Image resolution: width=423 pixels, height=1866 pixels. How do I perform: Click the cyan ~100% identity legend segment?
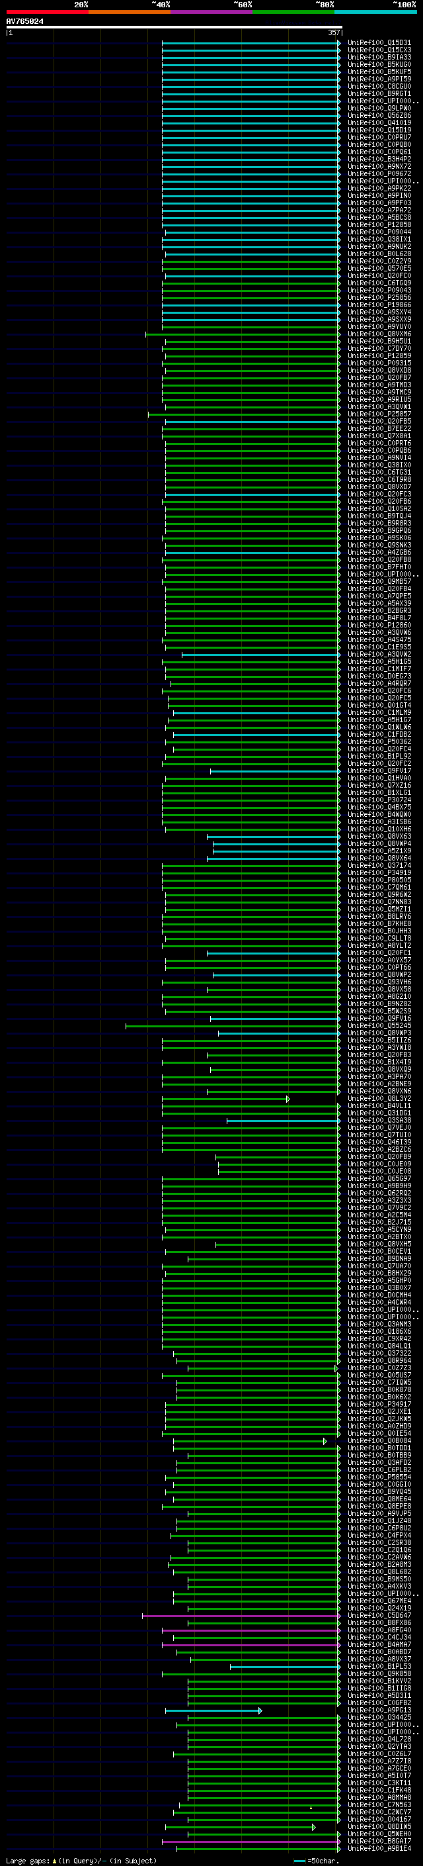pos(375,12)
